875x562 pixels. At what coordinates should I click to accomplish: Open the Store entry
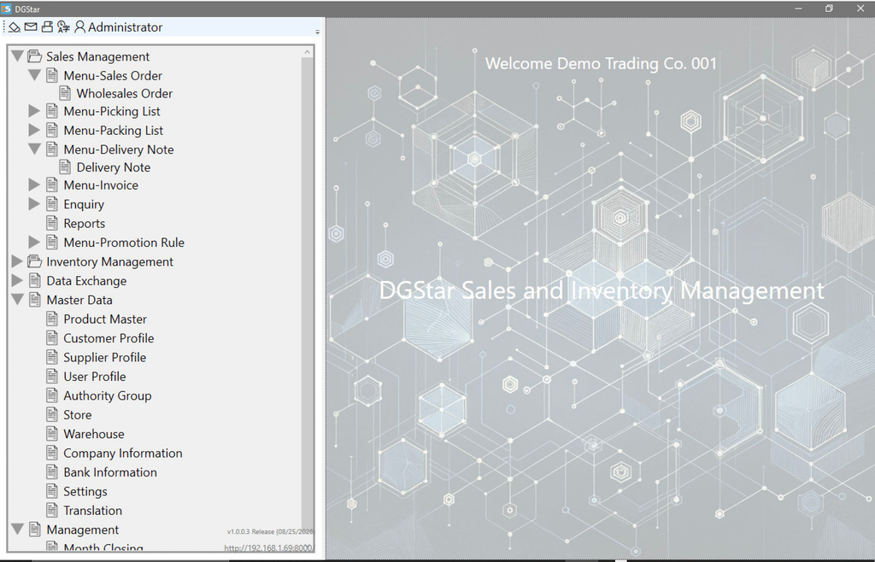(x=78, y=415)
